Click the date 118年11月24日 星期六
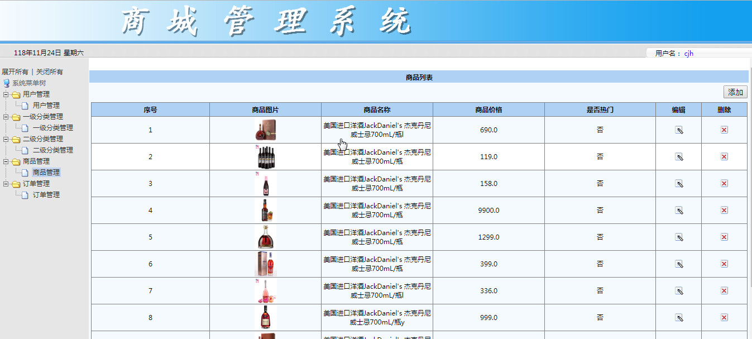 [x=49, y=53]
